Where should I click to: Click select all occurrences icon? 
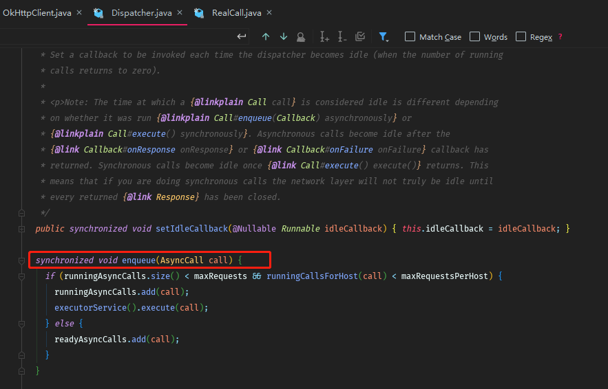[359, 36]
